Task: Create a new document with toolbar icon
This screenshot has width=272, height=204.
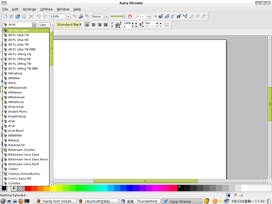Action: [x=5, y=16]
